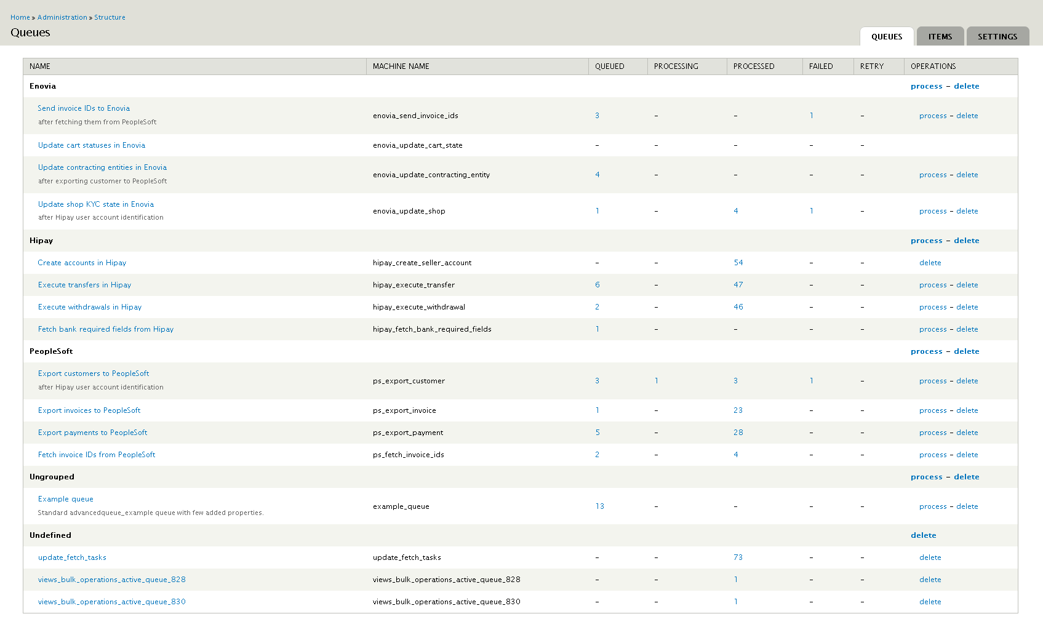Screen dimensions: 1043x627
Task: Open views_bulk_operations_active_queue_830 name link
Action: coord(112,602)
